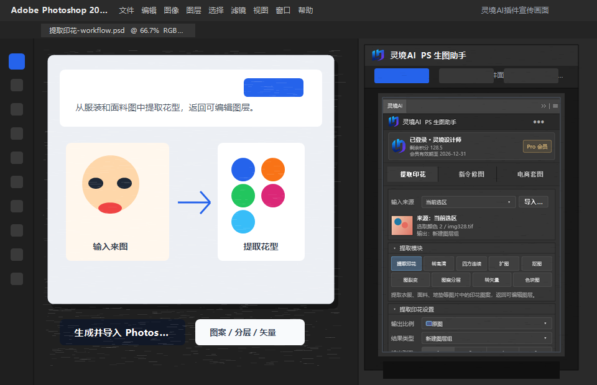Collapse the 提取印花设置 section
This screenshot has height=385, width=597.
tap(394, 309)
